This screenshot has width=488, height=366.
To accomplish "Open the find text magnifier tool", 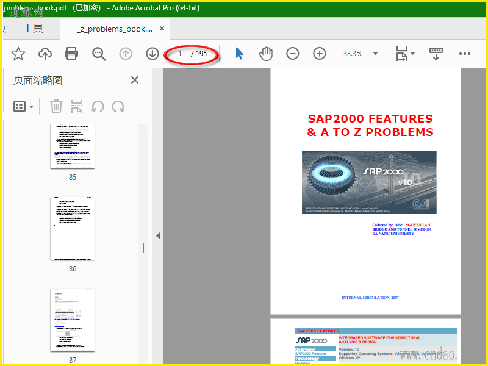I will pyautogui.click(x=99, y=54).
